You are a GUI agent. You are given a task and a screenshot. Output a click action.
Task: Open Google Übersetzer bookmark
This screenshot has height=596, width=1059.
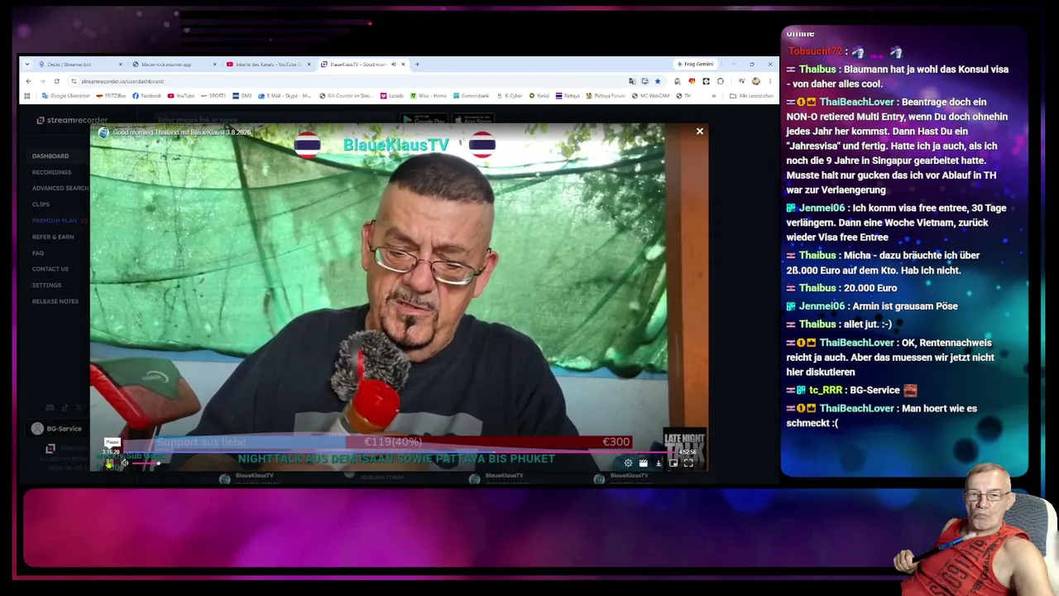click(x=66, y=96)
